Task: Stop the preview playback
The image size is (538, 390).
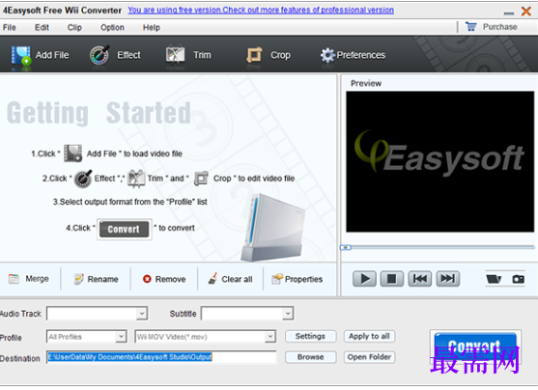Action: 392,279
